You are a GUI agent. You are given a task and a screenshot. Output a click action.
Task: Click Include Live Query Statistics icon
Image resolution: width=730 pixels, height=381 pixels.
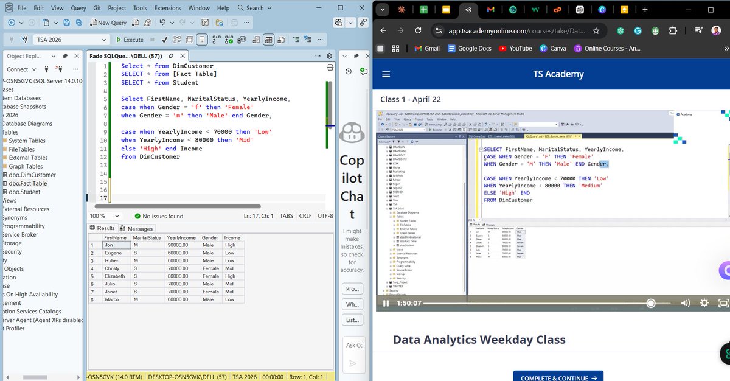click(229, 40)
